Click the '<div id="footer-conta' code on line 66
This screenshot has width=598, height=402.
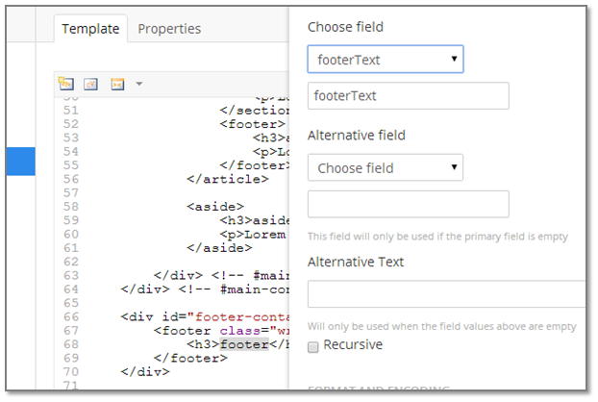click(205, 317)
